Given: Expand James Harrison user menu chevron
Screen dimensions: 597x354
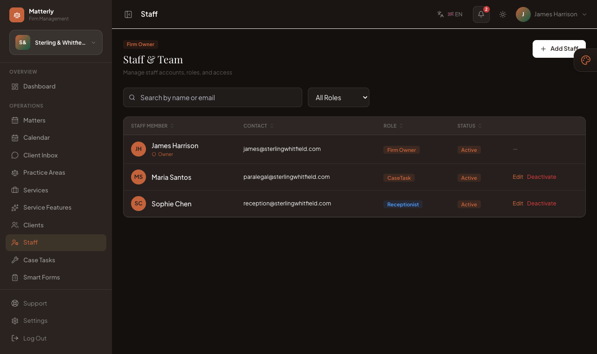Looking at the screenshot, I should click(x=584, y=14).
